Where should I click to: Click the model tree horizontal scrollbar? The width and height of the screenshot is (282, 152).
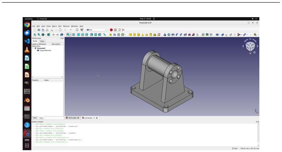(47, 77)
